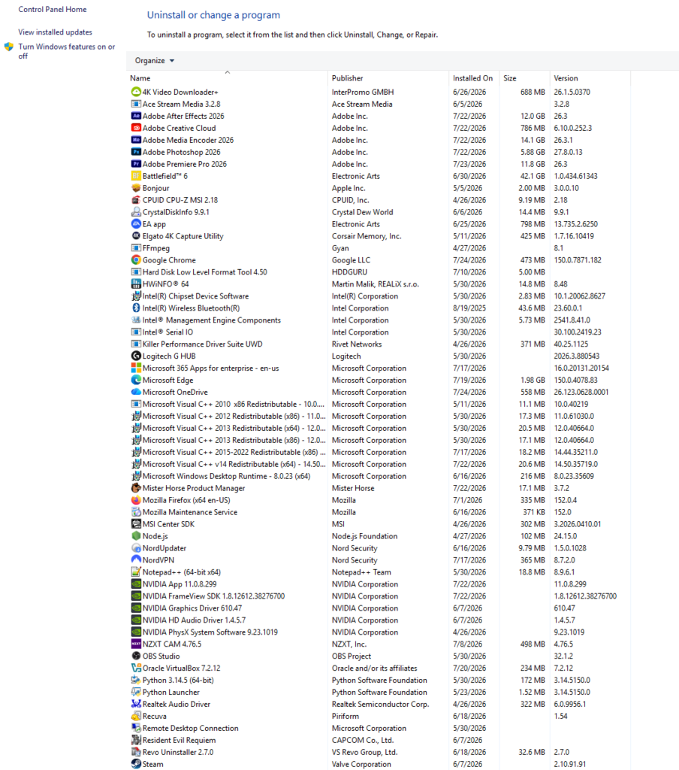Sort programs by Publisher column header
679x770 pixels.
coord(388,78)
